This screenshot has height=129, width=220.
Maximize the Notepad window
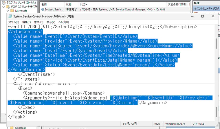click(202, 16)
